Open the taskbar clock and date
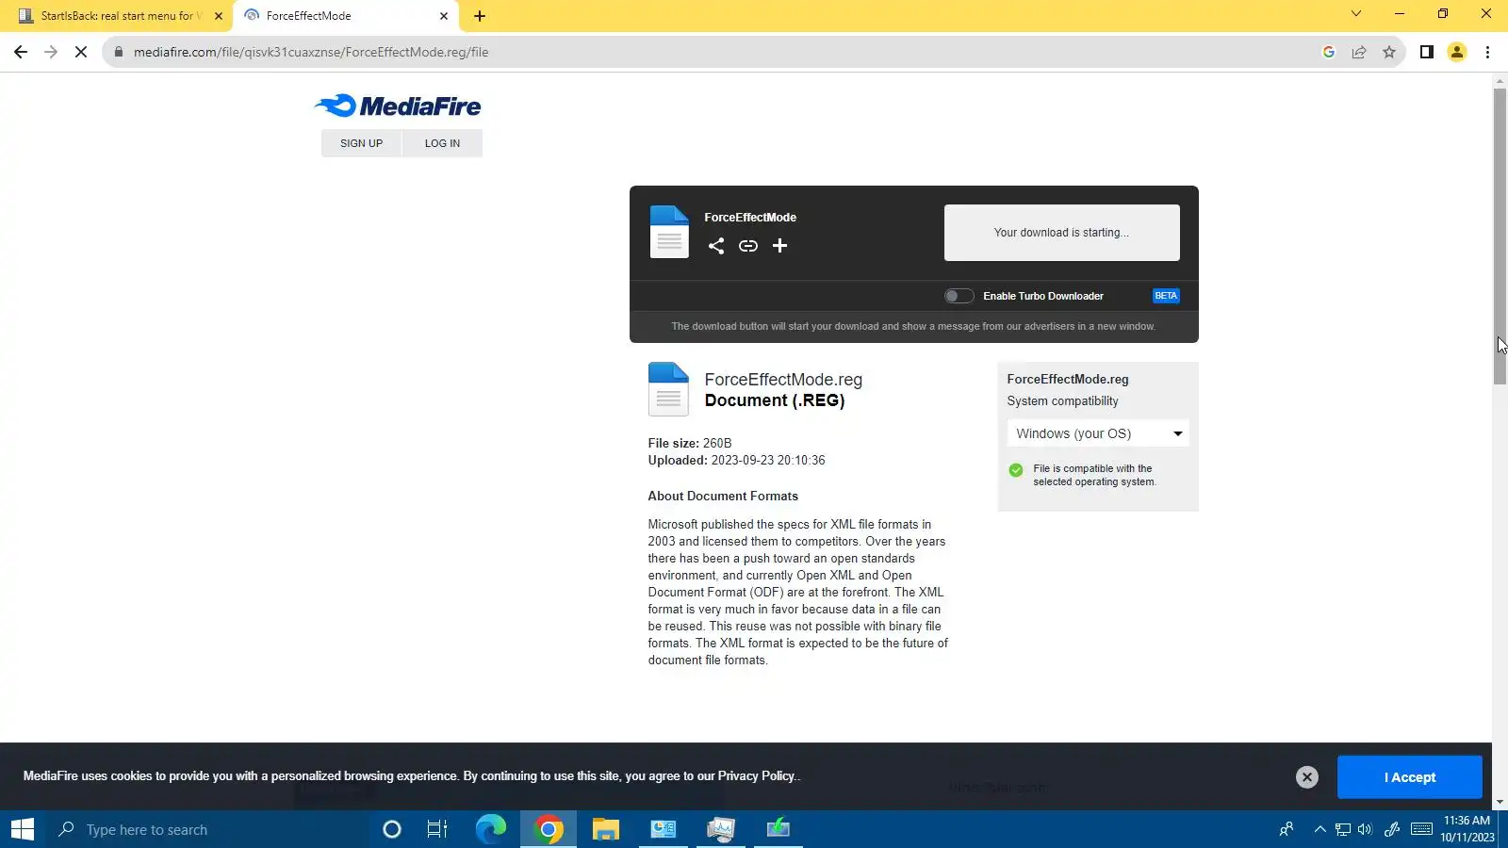 [x=1467, y=829]
